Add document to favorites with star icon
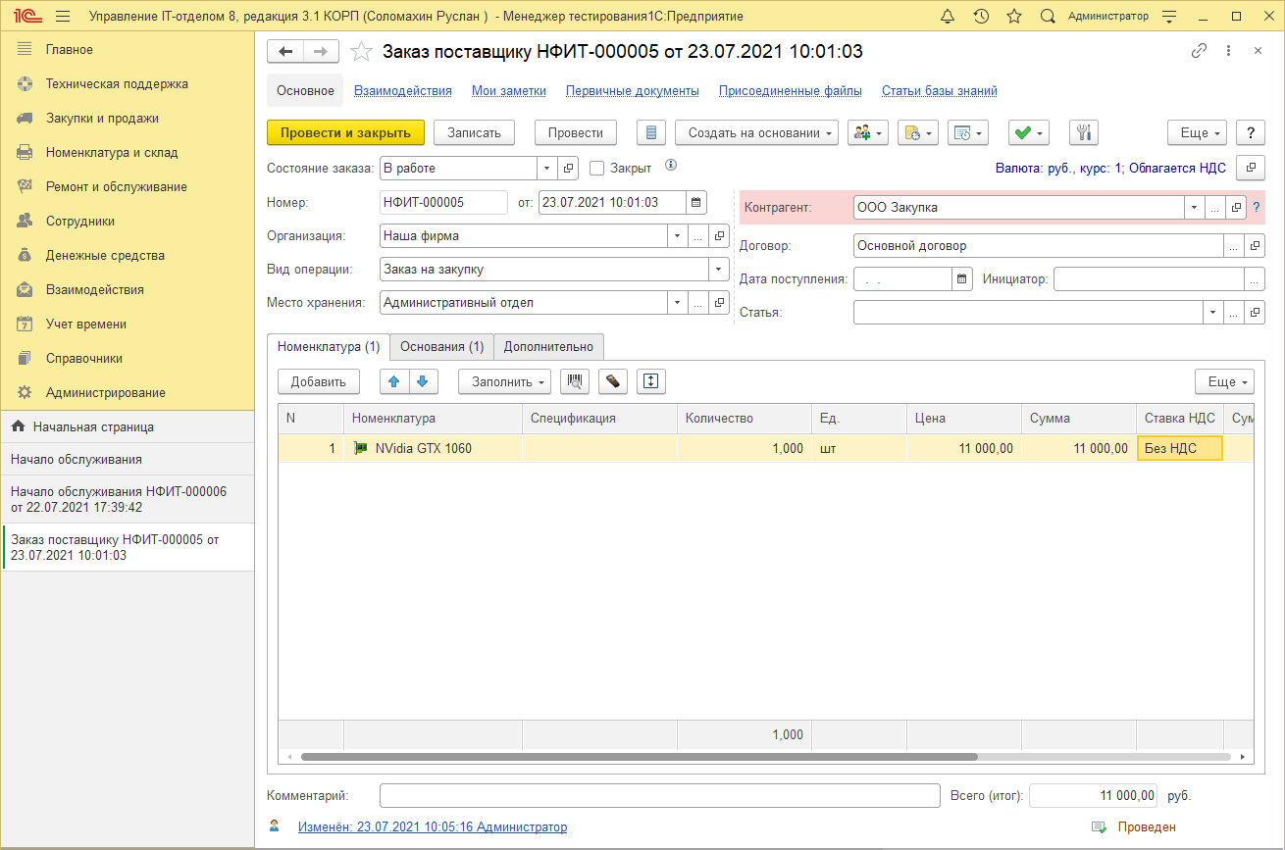The height and width of the screenshot is (850, 1285). 362,52
